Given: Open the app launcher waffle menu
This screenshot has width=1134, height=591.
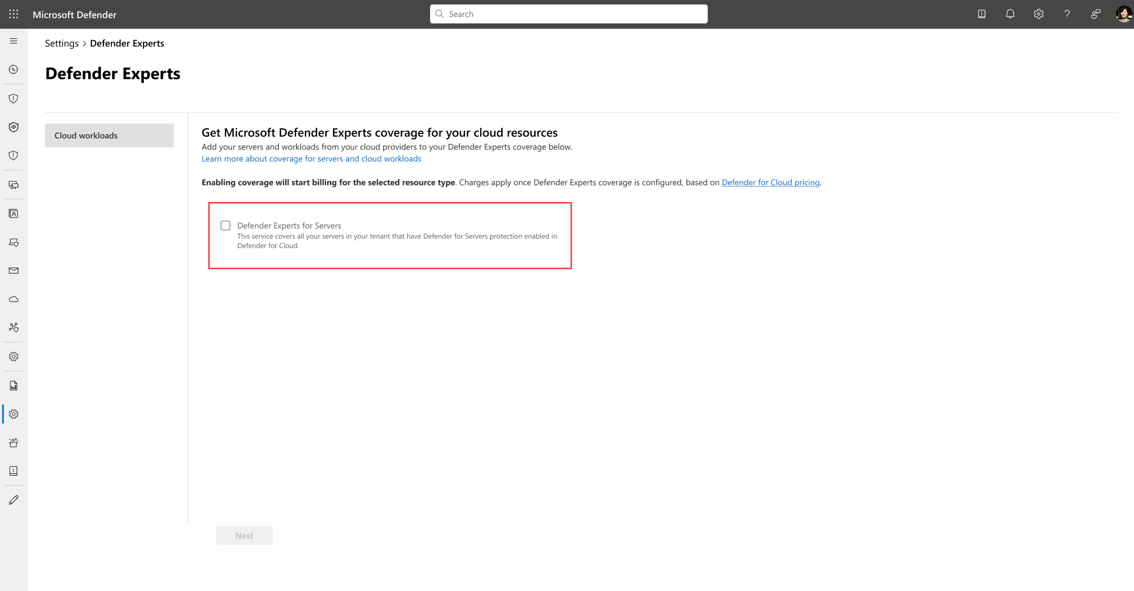Looking at the screenshot, I should 14,14.
